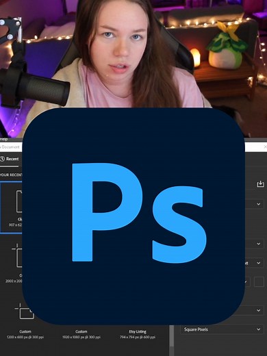Click the save document preset icon
This screenshot has height=356, width=267.
260,184
